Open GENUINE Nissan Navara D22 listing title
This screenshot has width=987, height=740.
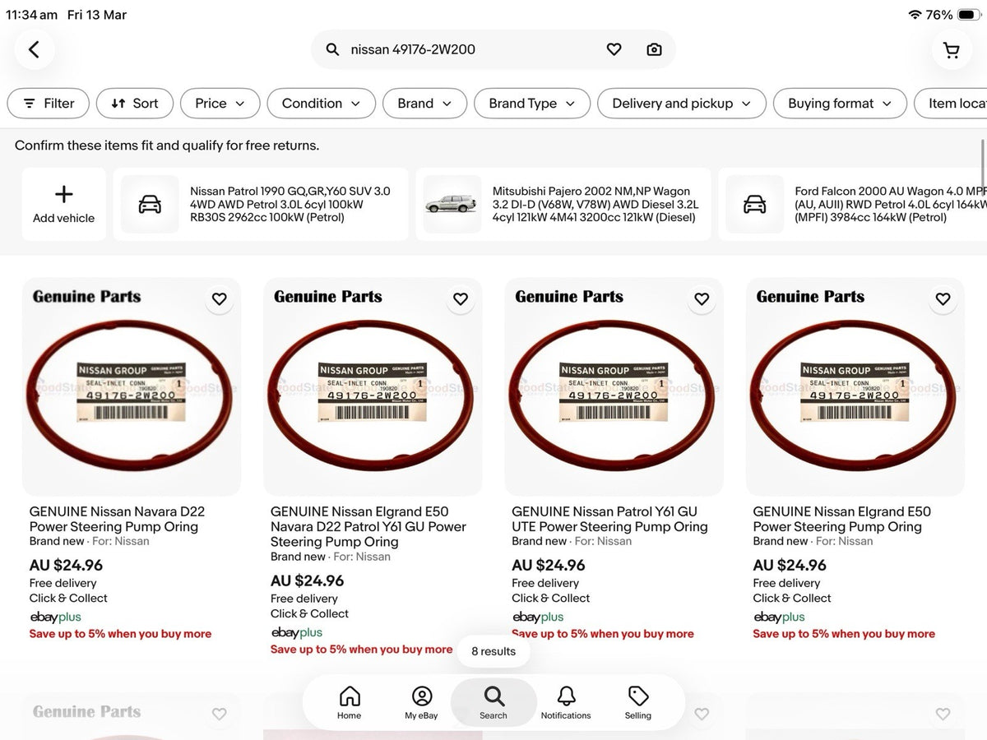(x=117, y=519)
